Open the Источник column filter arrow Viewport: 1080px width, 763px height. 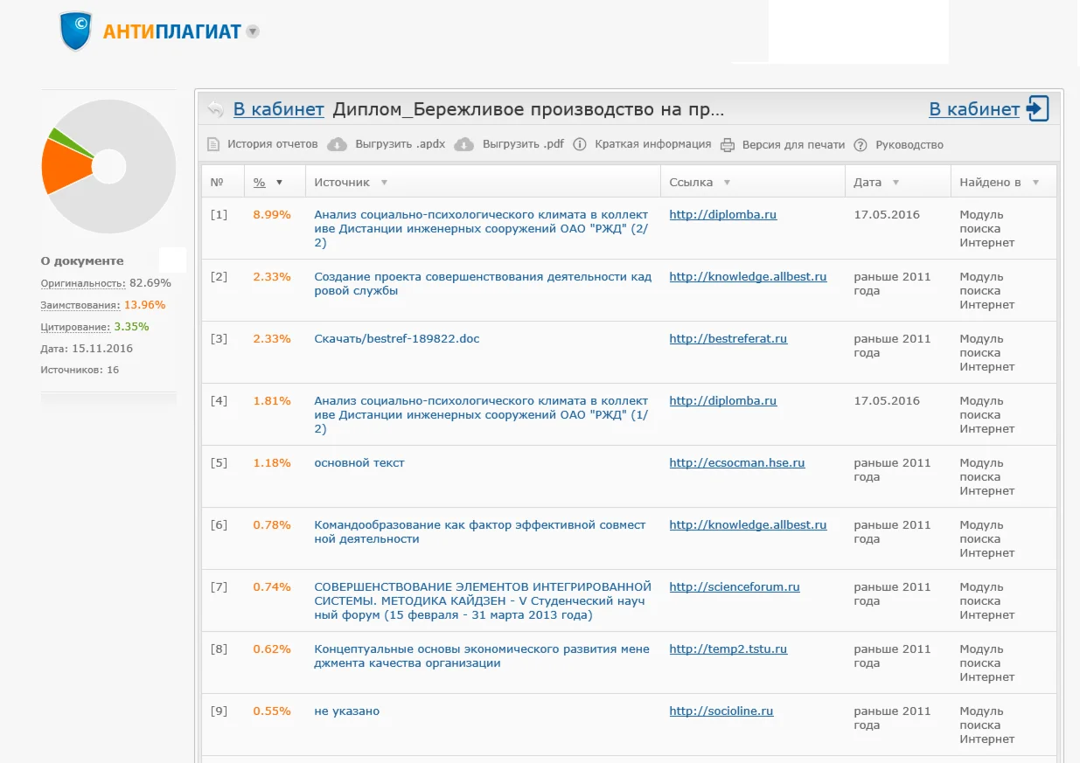tap(384, 183)
